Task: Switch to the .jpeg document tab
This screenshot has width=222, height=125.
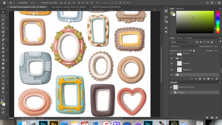Action: pos(106,7)
